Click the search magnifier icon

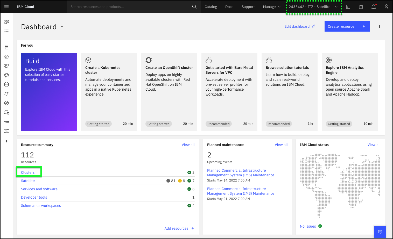coord(194,7)
